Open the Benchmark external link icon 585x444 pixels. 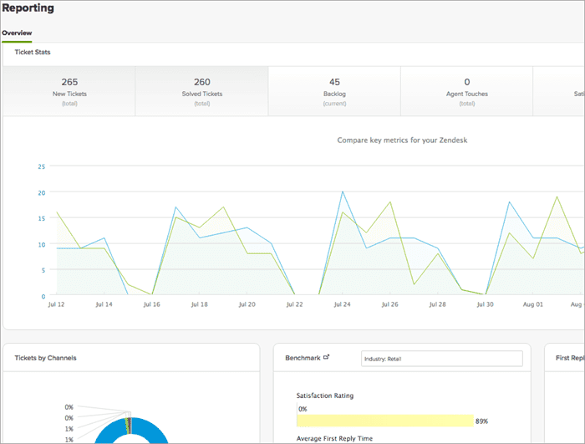(x=327, y=357)
